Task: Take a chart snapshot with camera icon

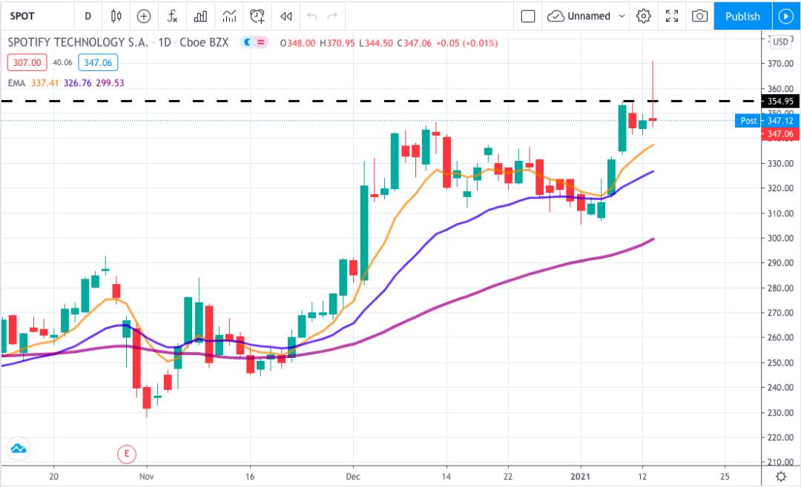Action: click(700, 16)
